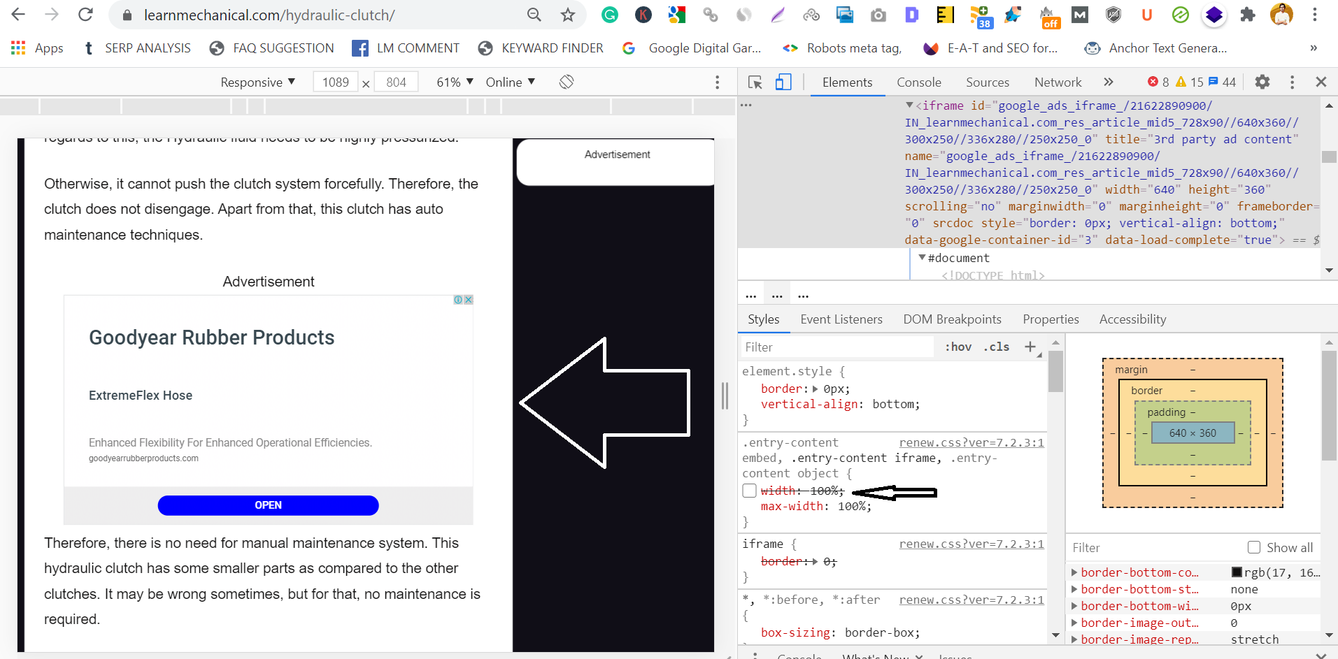The image size is (1338, 659).
Task: Click 640 × 360 in box model
Action: pos(1193,433)
